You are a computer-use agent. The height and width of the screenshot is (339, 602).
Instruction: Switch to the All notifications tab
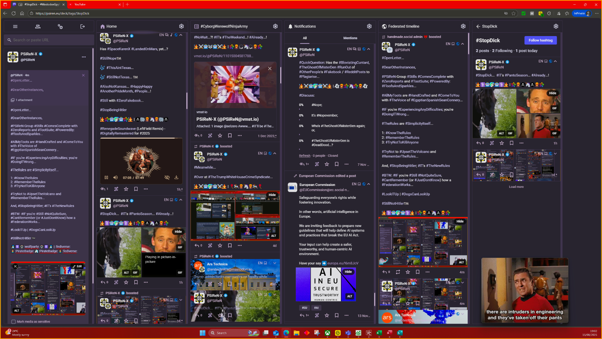point(305,38)
